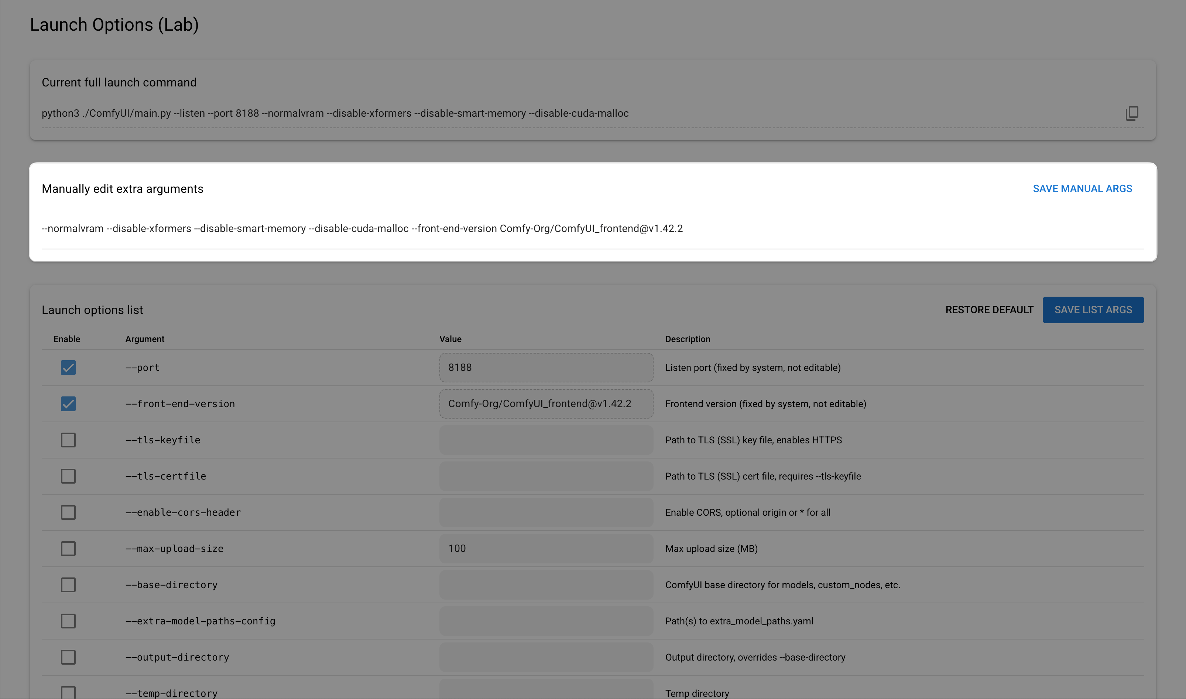Click the max upload size value field
1186x699 pixels.
tap(546, 548)
